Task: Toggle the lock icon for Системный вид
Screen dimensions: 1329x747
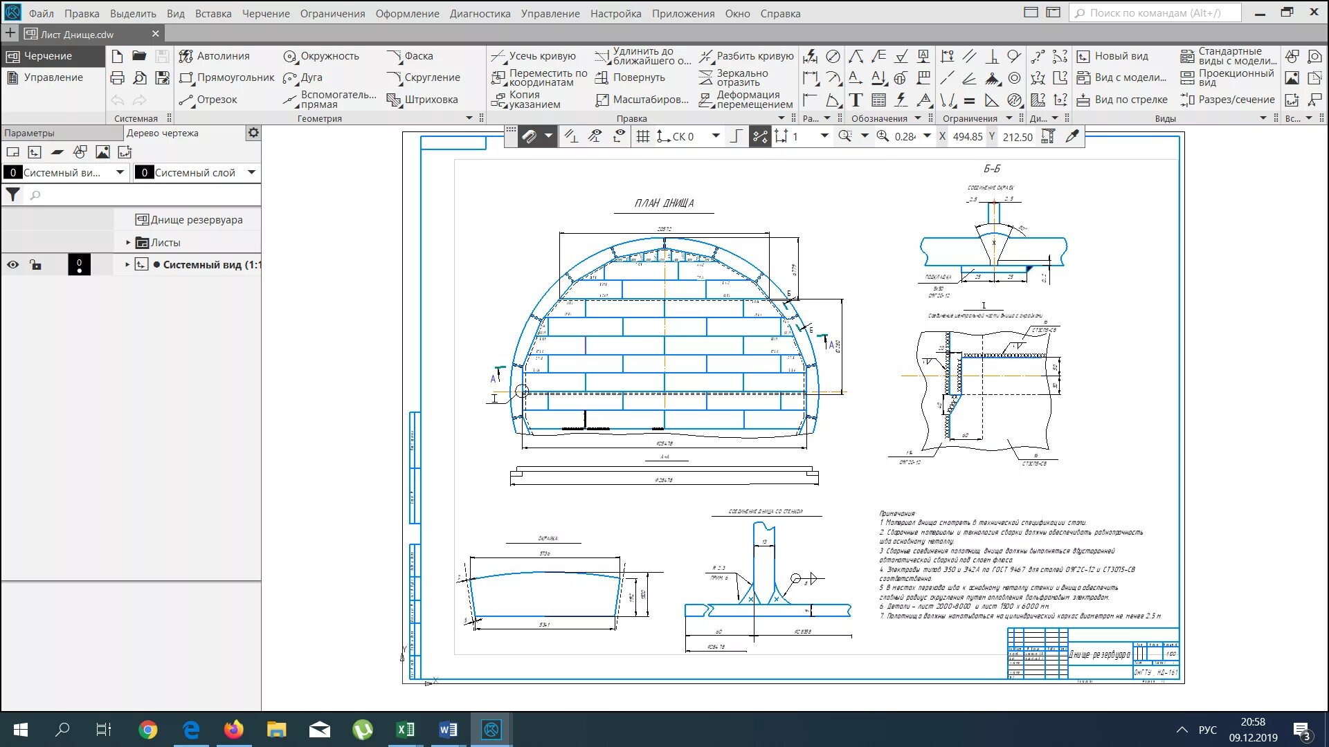Action: pyautogui.click(x=35, y=264)
